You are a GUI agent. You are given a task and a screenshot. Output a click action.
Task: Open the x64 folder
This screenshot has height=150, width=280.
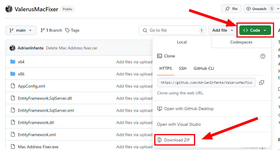tap(21, 62)
